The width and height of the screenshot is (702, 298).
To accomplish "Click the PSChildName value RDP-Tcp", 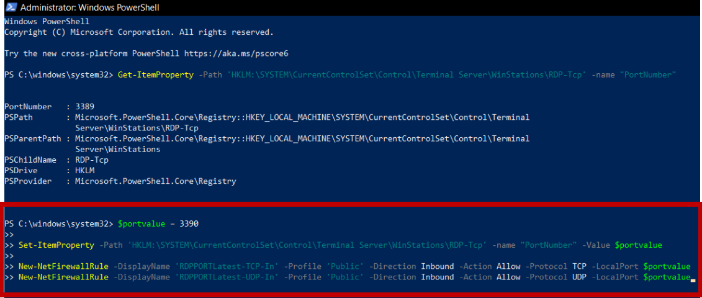I will 92,160.
